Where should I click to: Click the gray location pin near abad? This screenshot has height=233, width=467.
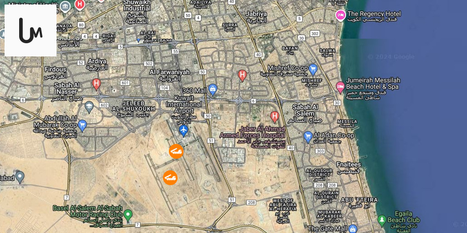pyautogui.click(x=20, y=177)
